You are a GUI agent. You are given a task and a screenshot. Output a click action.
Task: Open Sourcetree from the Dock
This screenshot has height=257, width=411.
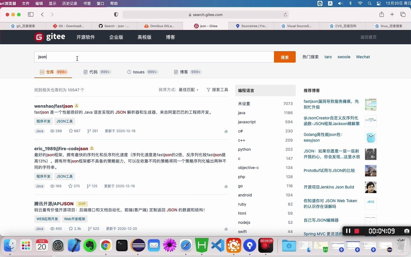coord(250,245)
